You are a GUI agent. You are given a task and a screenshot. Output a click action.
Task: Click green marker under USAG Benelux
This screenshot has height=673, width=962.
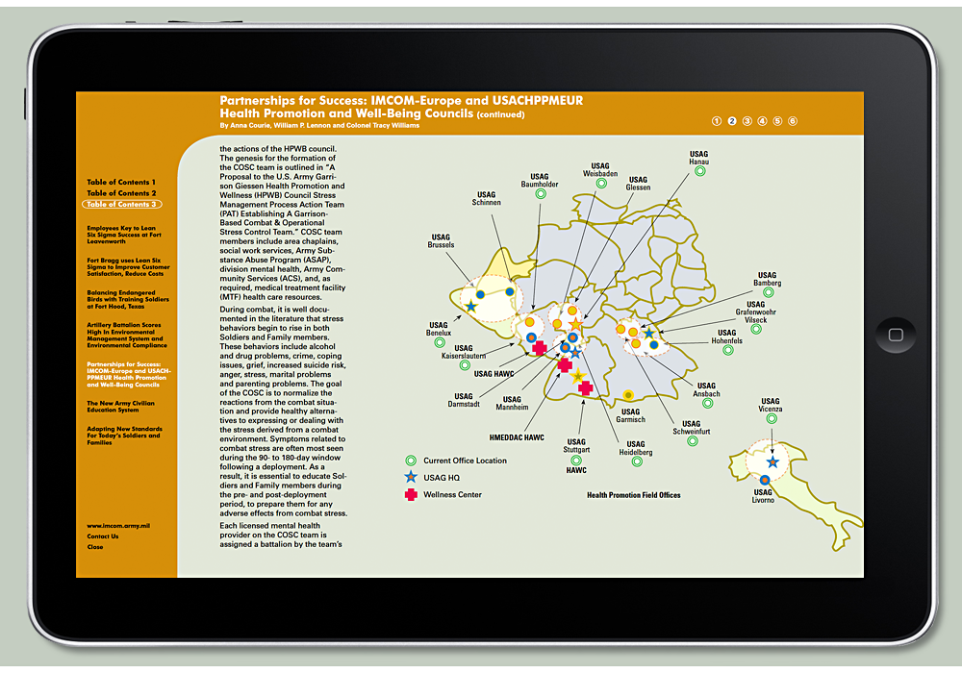click(x=440, y=342)
